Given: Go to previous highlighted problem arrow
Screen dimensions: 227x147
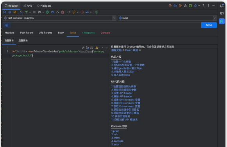Looking at the screenshot, I should point(102,48).
